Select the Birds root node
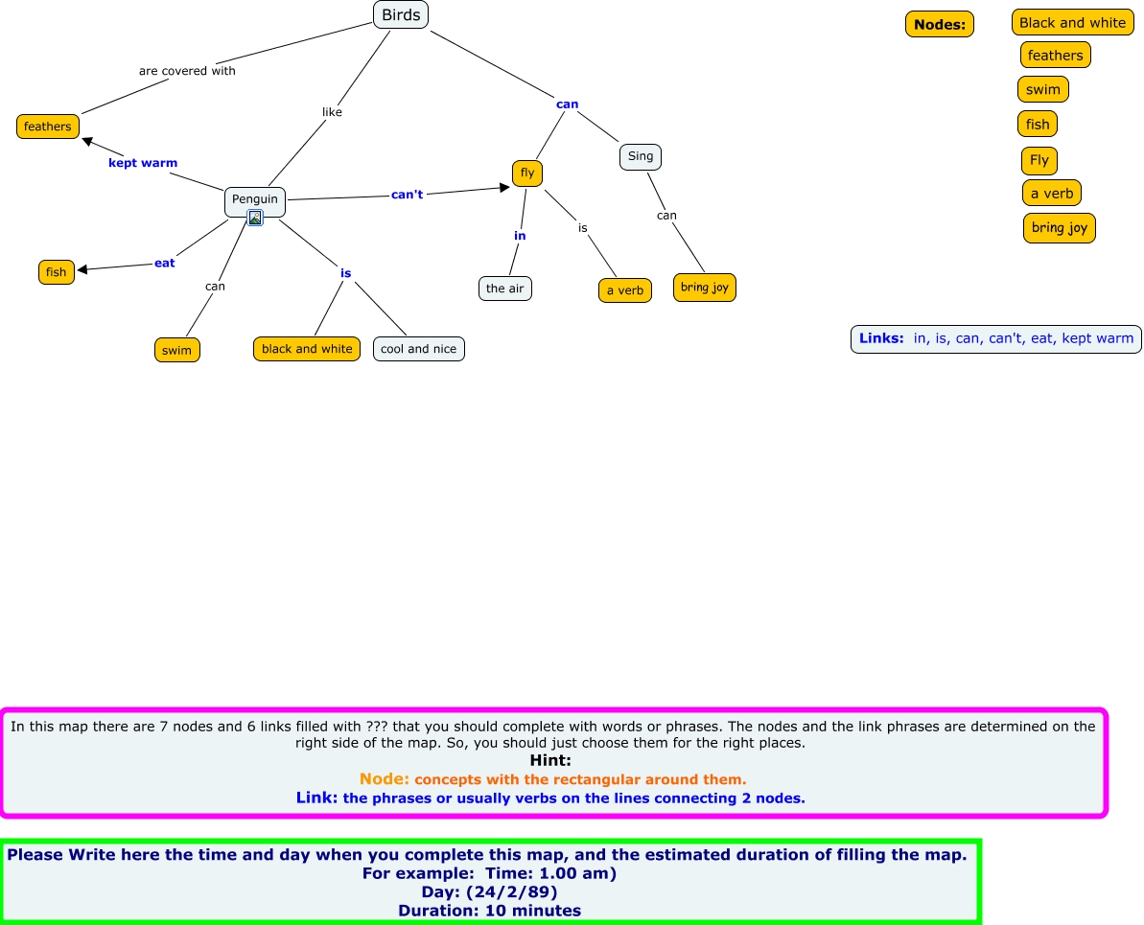This screenshot has width=1144, height=925. [x=401, y=14]
